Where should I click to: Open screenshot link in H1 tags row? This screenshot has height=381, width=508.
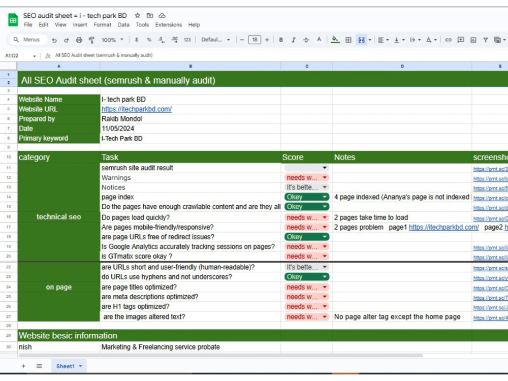[490, 307]
